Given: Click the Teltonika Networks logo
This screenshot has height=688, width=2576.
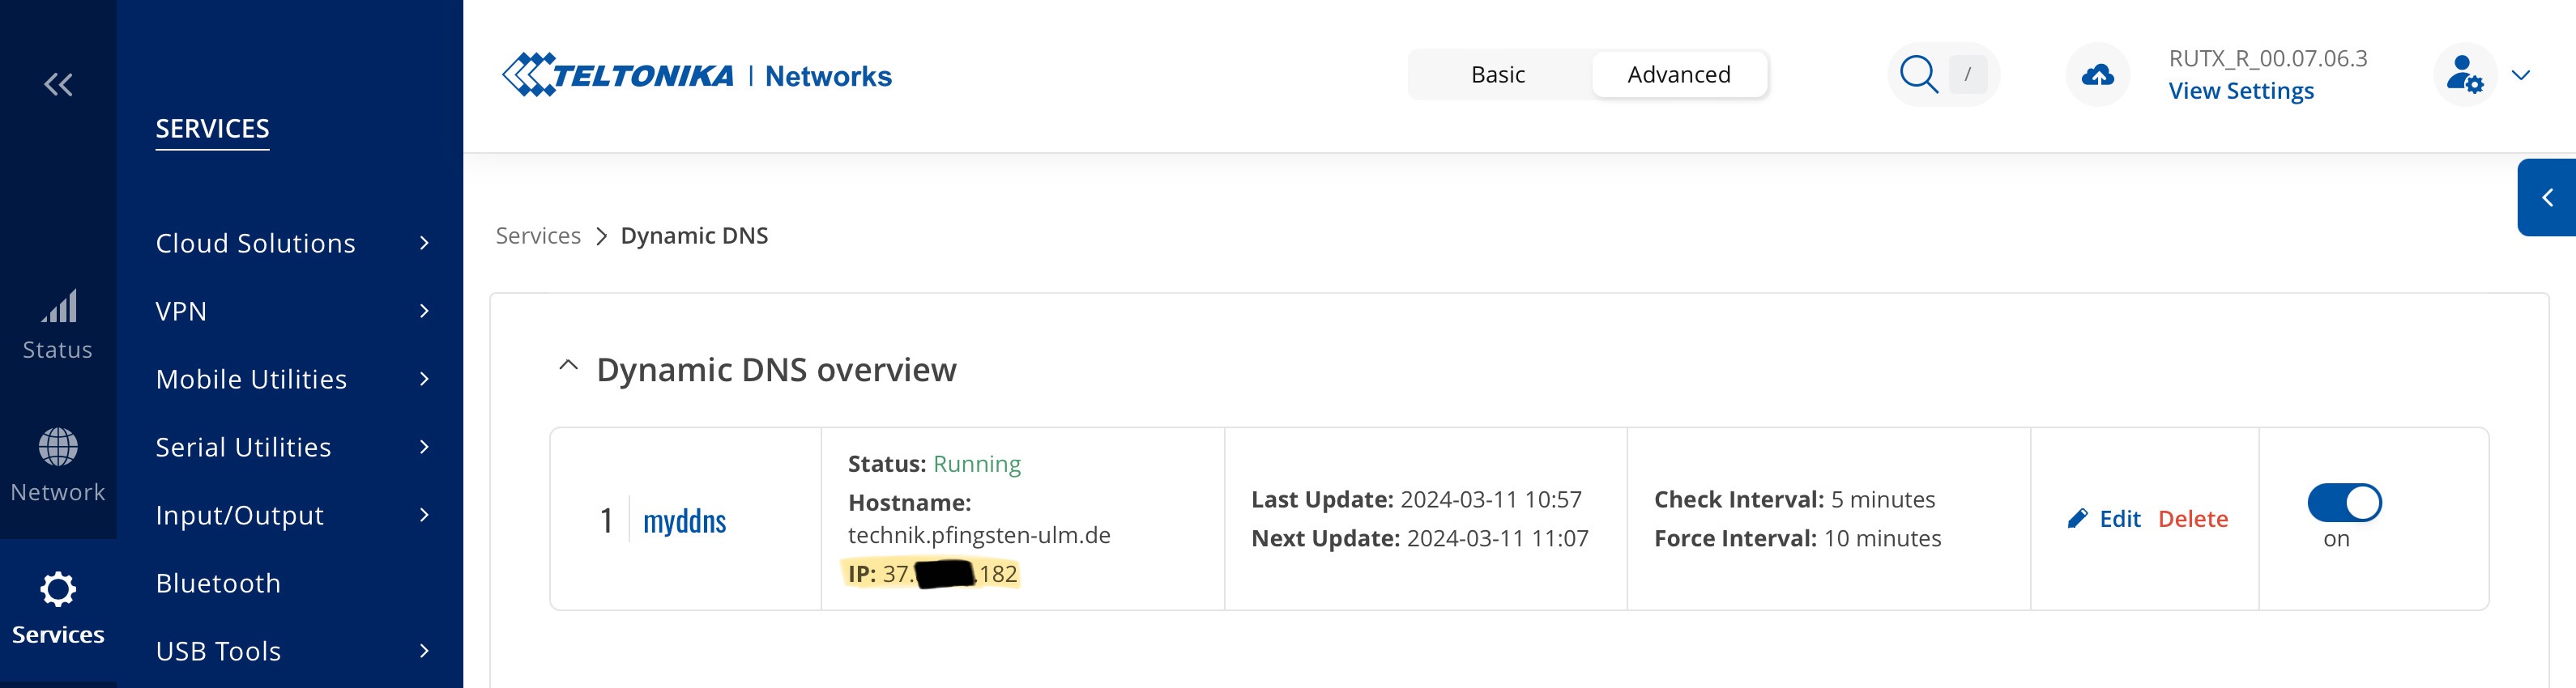Looking at the screenshot, I should 697,75.
